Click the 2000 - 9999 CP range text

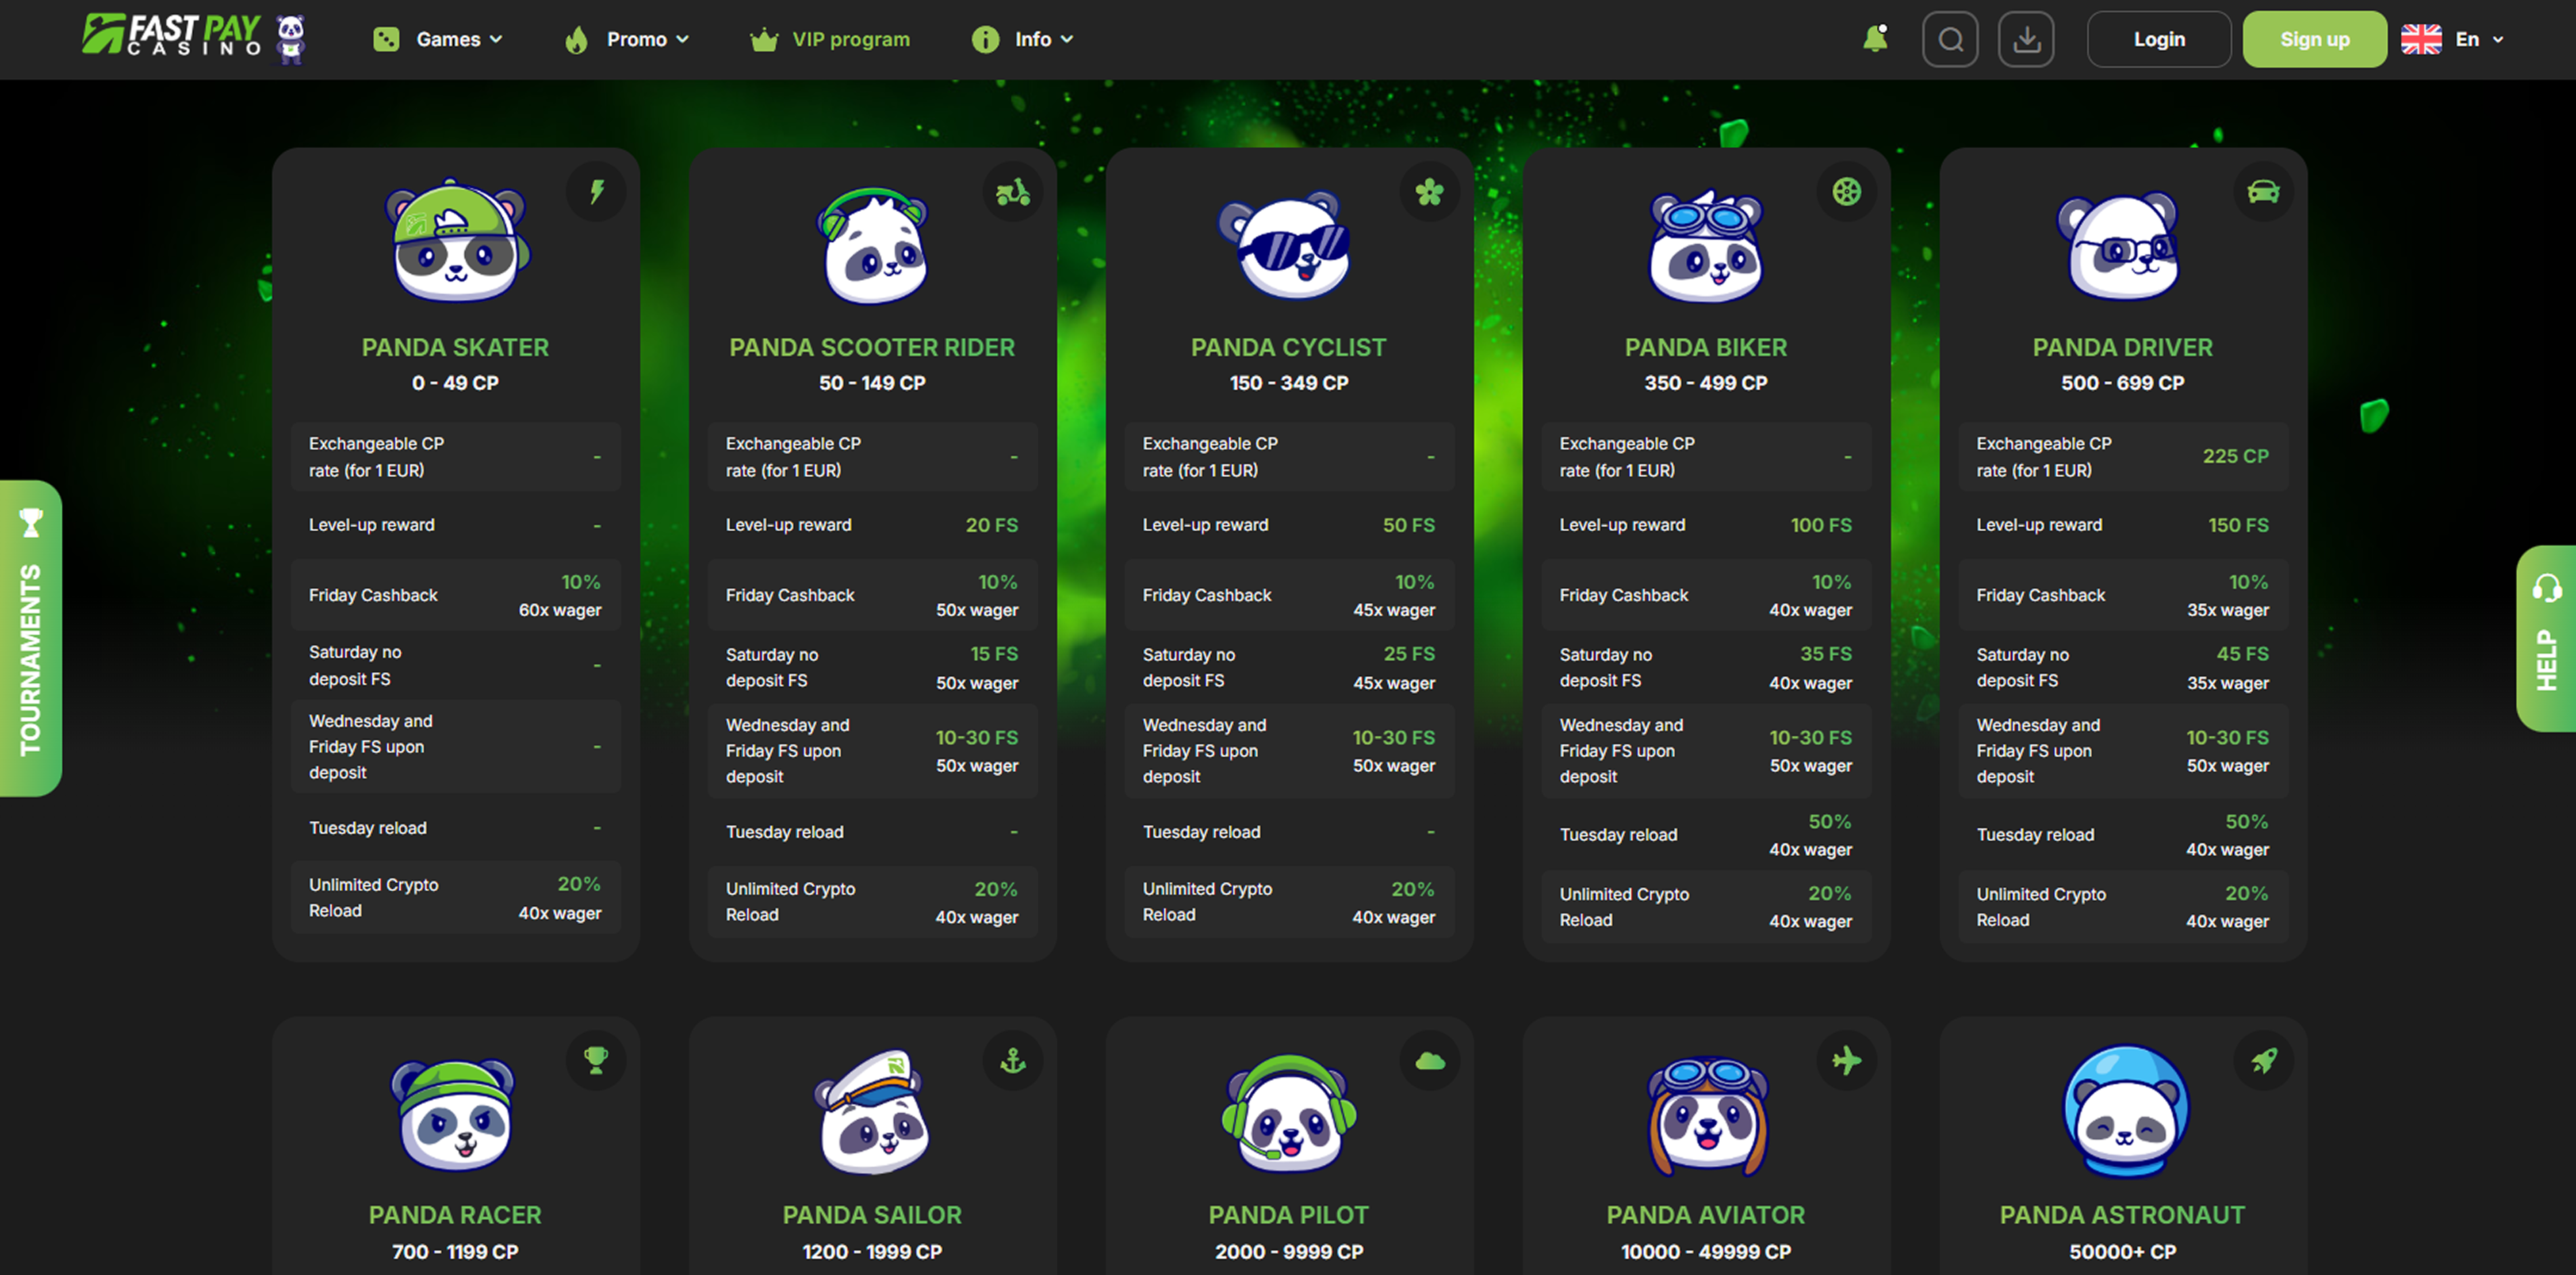pos(1288,1252)
